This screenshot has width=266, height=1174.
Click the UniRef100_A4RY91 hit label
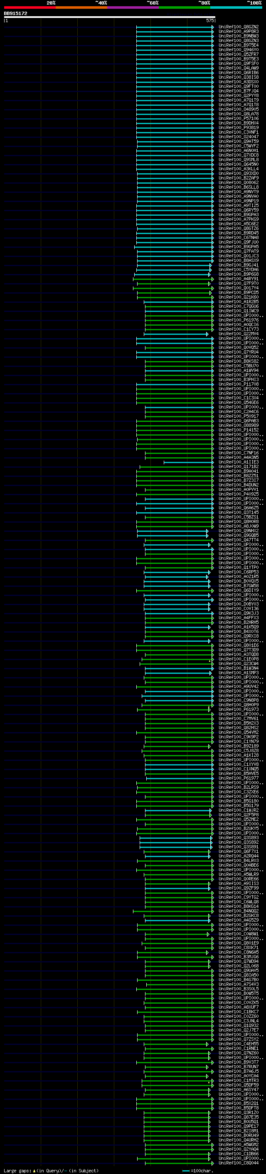click(238, 279)
